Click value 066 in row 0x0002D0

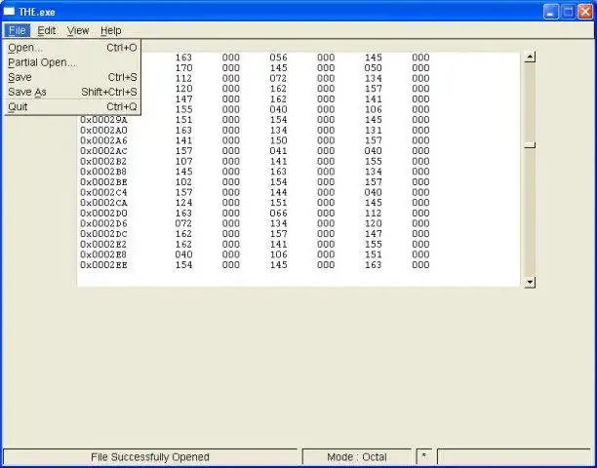click(x=278, y=214)
